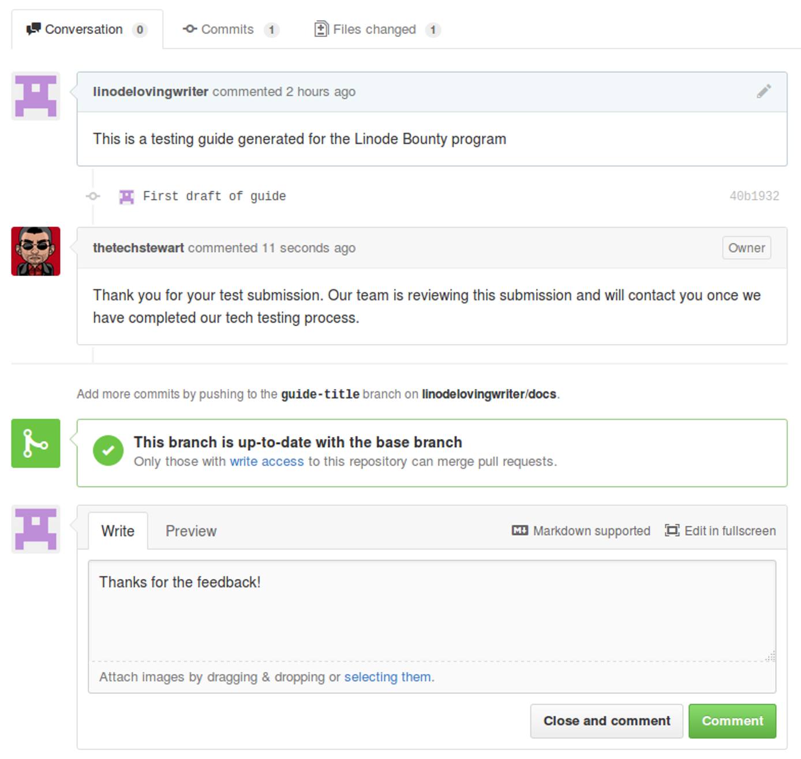Switch to the Commits tab
The width and height of the screenshot is (801, 759).
tap(228, 28)
